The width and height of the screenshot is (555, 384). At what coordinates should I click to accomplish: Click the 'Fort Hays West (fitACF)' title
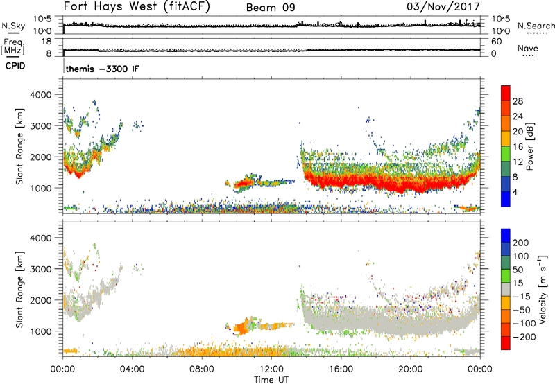click(x=137, y=7)
